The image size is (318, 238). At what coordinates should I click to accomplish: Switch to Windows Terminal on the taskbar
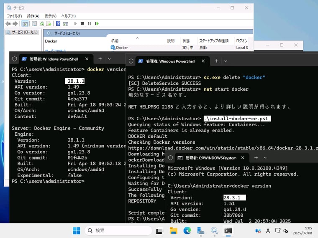pos(228,231)
